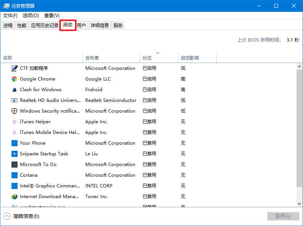Click the Tonec Inc. publisher cell
Screen dimensions: 303x226
tap(96, 197)
